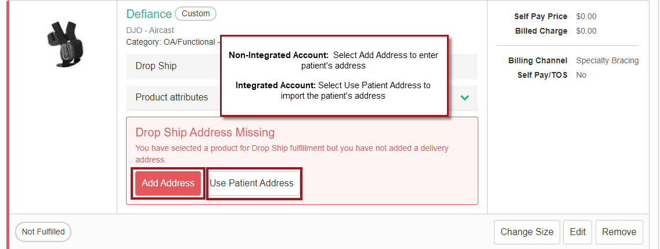Click the Billed Charge $0.00 value
This screenshot has height=249, width=660.
click(586, 31)
